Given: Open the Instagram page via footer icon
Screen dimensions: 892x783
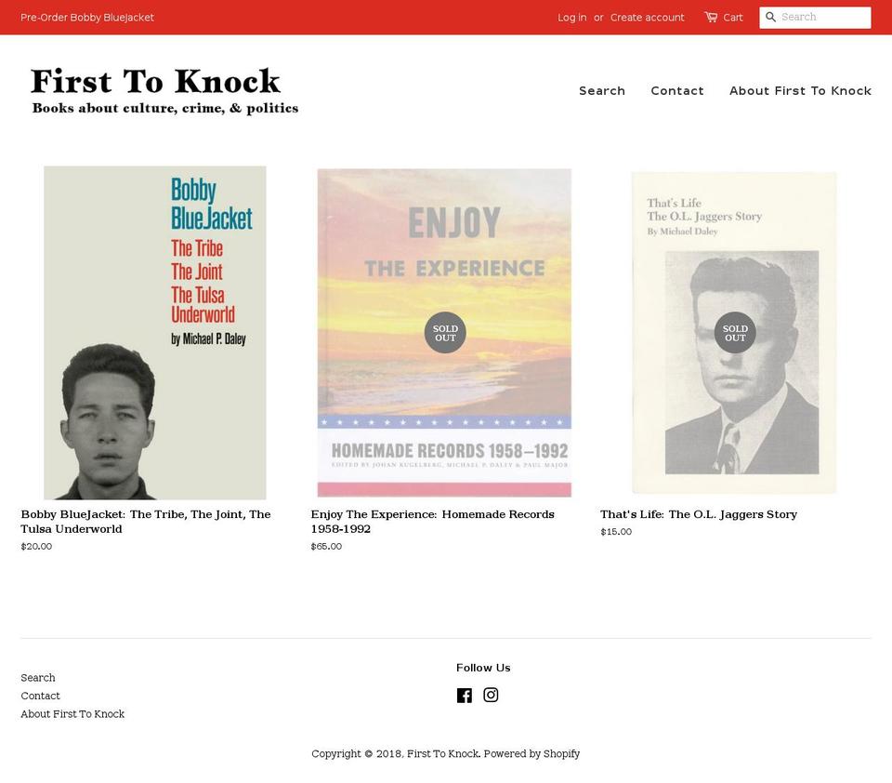Looking at the screenshot, I should pyautogui.click(x=491, y=695).
